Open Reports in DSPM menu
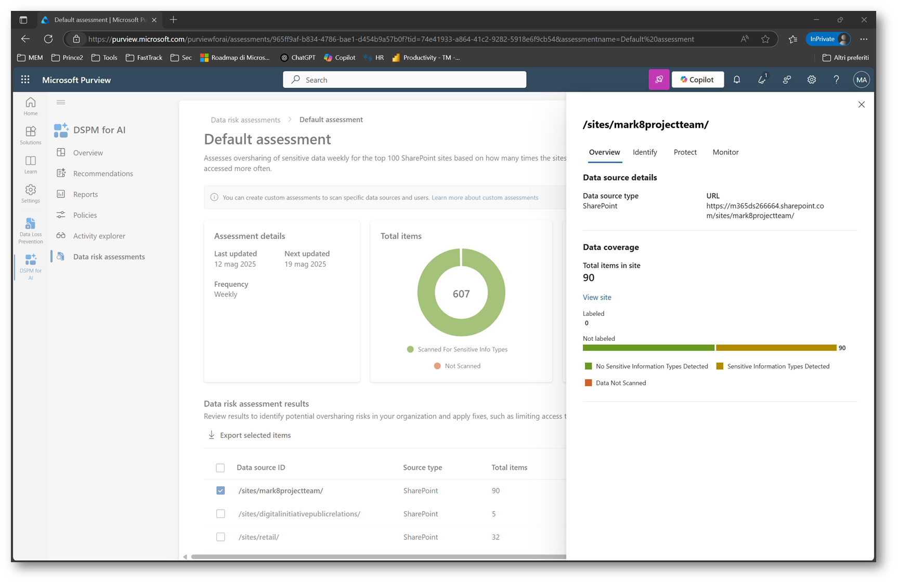This screenshot has height=584, width=898. coord(85,194)
